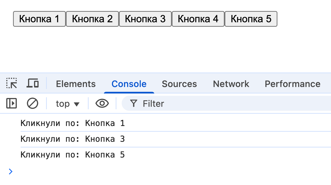The width and height of the screenshot is (331, 185).
Task: Select the Console tab
Action: [129, 84]
